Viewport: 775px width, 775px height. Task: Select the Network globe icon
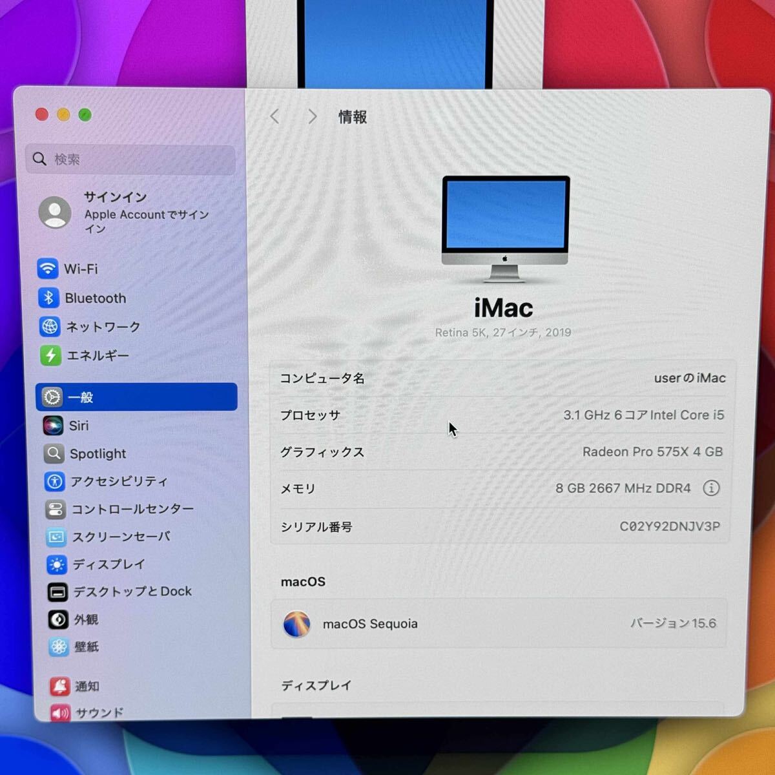click(x=50, y=327)
